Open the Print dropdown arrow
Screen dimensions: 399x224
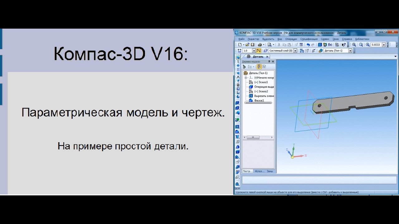(x=264, y=44)
